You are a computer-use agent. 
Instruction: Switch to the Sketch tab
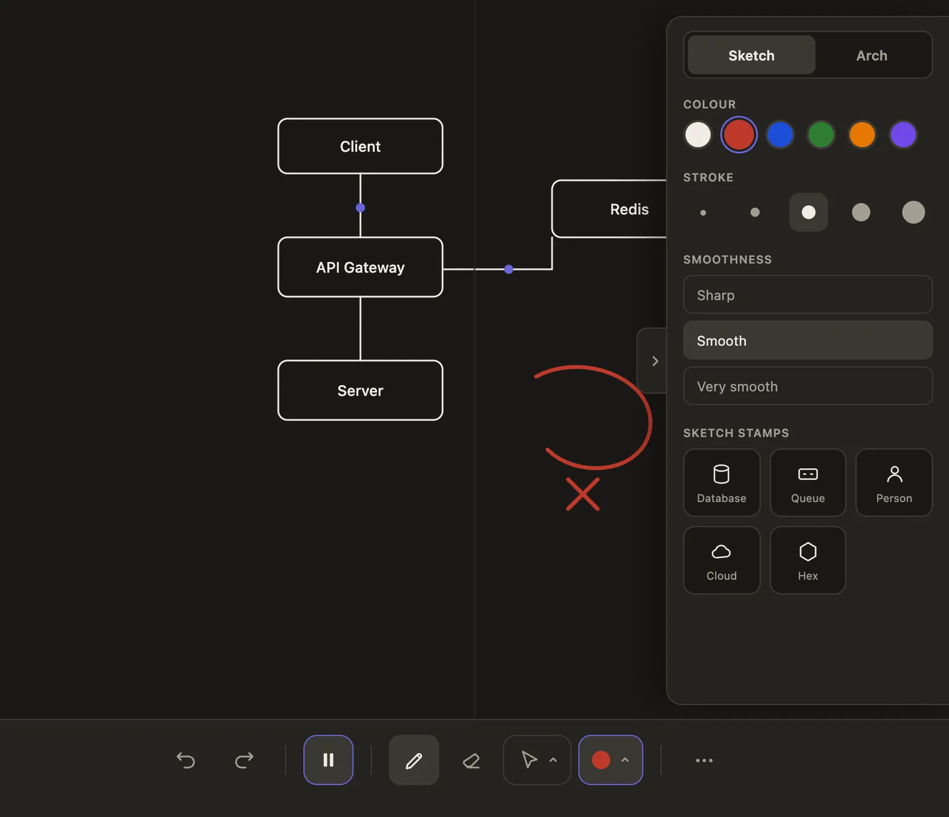(x=751, y=55)
